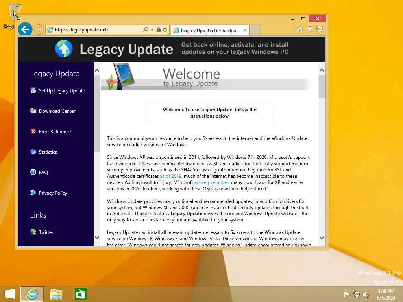Minimize the Internet Explorer window

coord(293,19)
